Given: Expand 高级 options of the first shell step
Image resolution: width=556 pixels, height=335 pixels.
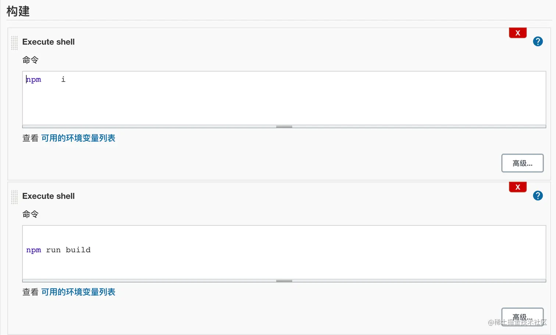Looking at the screenshot, I should [523, 163].
